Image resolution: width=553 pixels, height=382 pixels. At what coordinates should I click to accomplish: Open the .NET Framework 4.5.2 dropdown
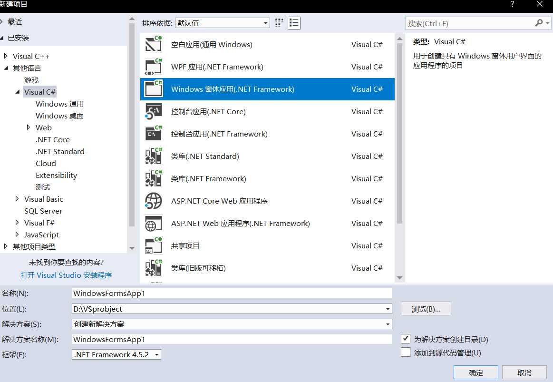coord(116,354)
